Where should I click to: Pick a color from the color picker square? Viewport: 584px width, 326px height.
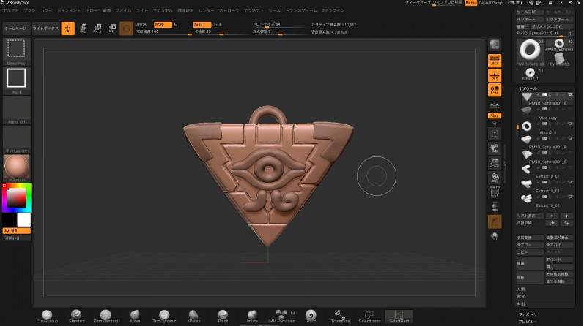pyautogui.click(x=16, y=197)
